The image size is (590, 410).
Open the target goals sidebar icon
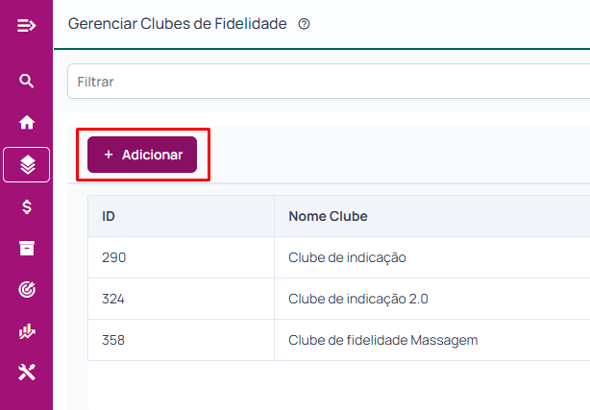pos(27,289)
